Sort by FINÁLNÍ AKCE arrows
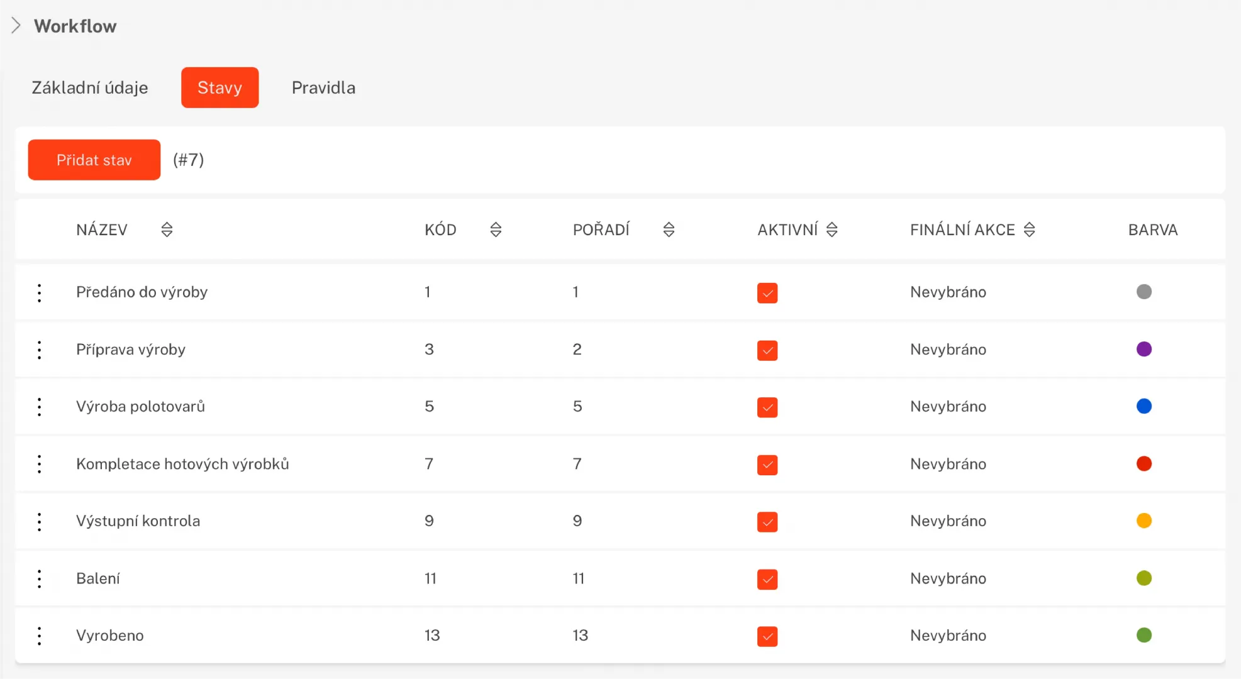1241x679 pixels. tap(1029, 229)
